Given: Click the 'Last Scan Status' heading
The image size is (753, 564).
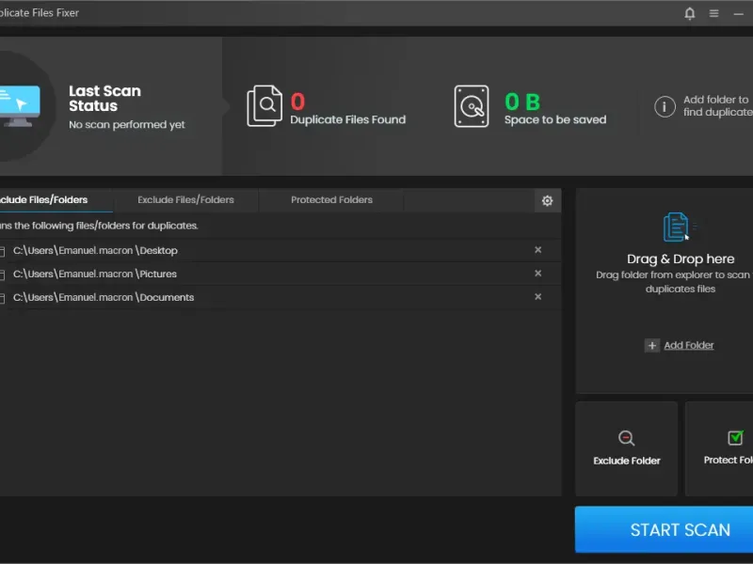Looking at the screenshot, I should (x=104, y=99).
